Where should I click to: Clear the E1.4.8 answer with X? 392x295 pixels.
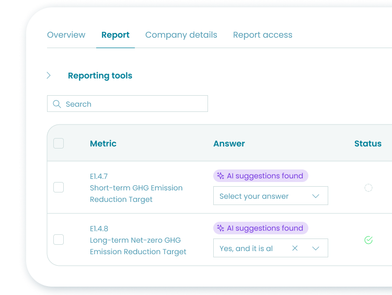click(x=295, y=248)
